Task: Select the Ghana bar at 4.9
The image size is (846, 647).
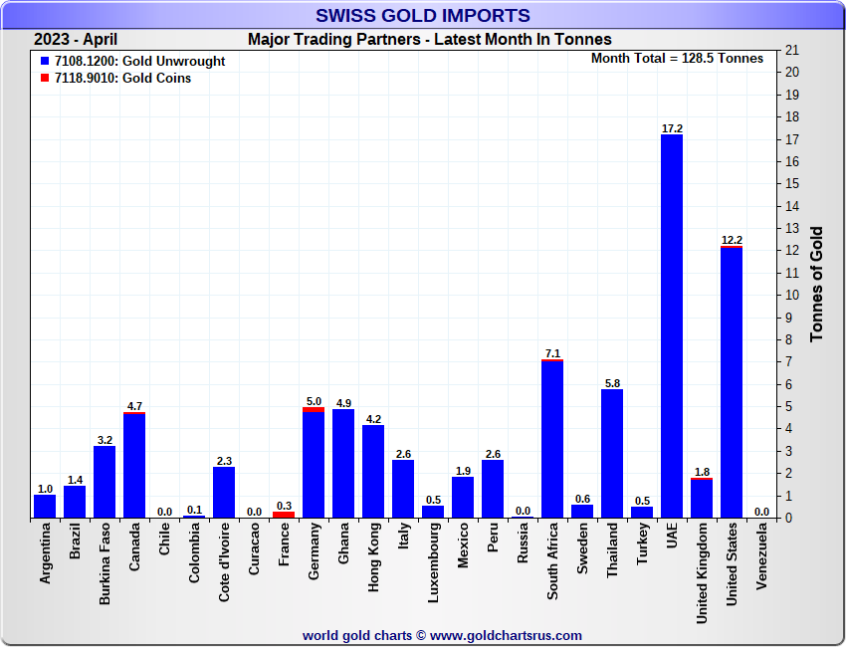Action: coord(343,464)
